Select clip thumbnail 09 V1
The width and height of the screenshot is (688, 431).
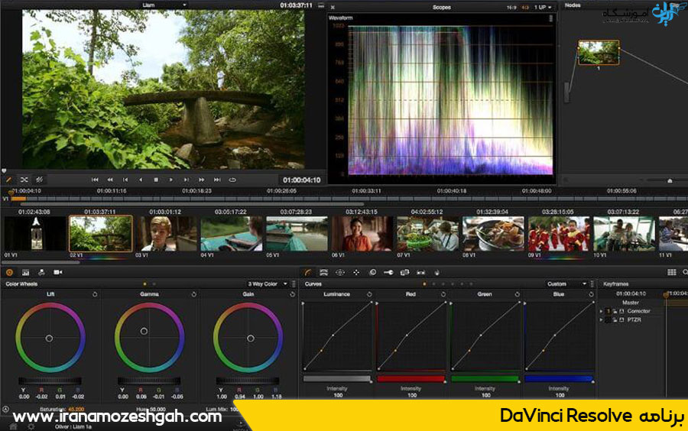tap(559, 234)
